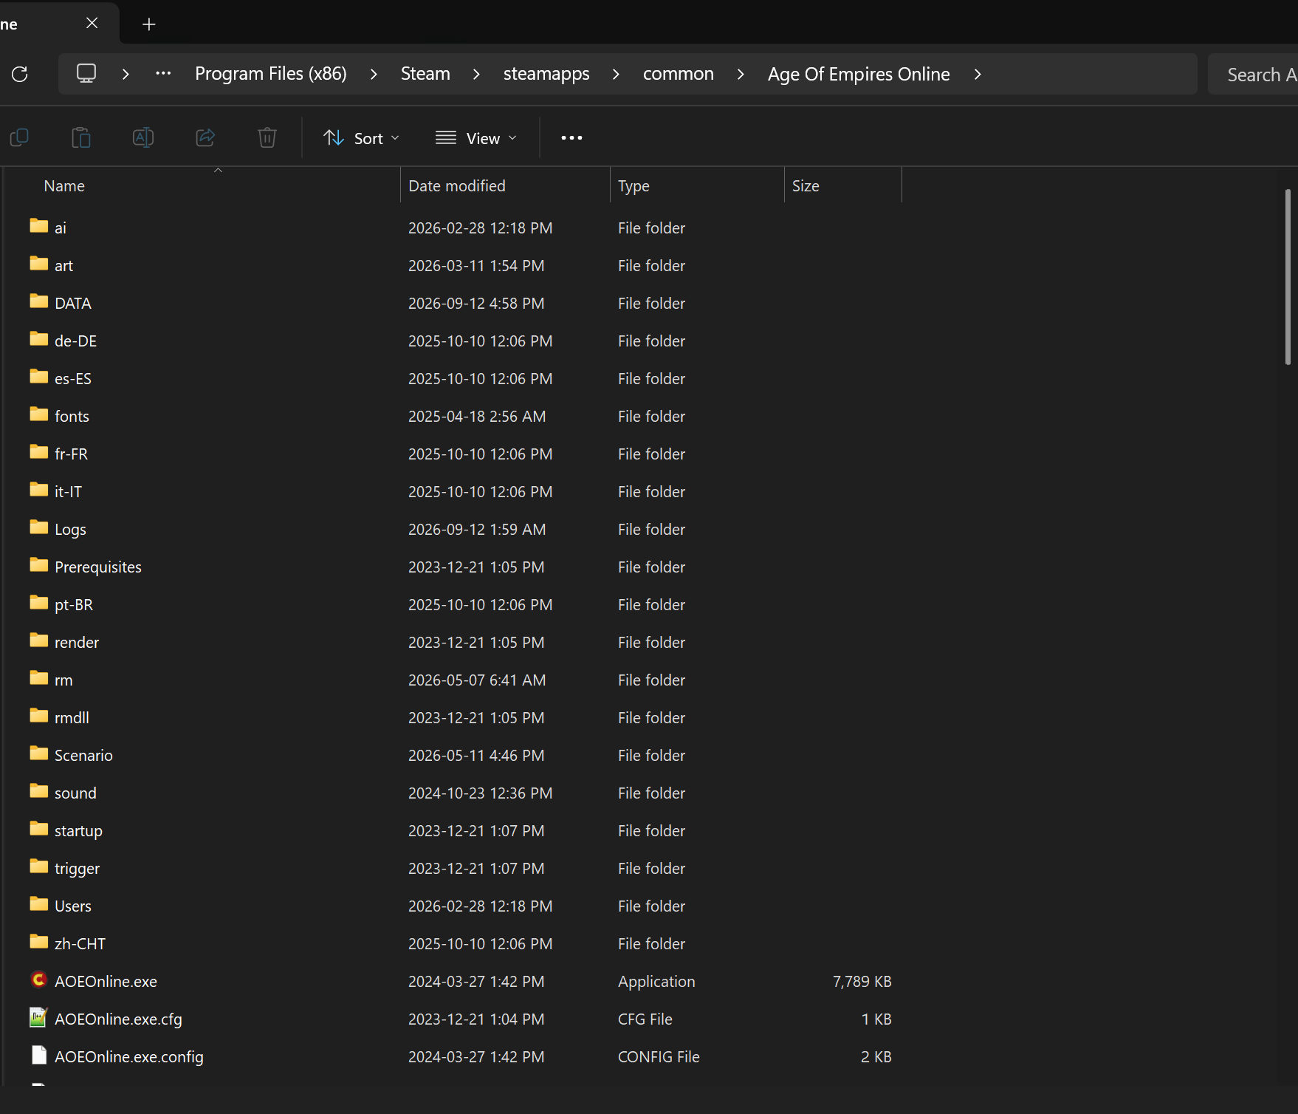This screenshot has height=1114, width=1298.
Task: Navigate to Program Files (x86) breadcrumb
Action: pyautogui.click(x=271, y=74)
